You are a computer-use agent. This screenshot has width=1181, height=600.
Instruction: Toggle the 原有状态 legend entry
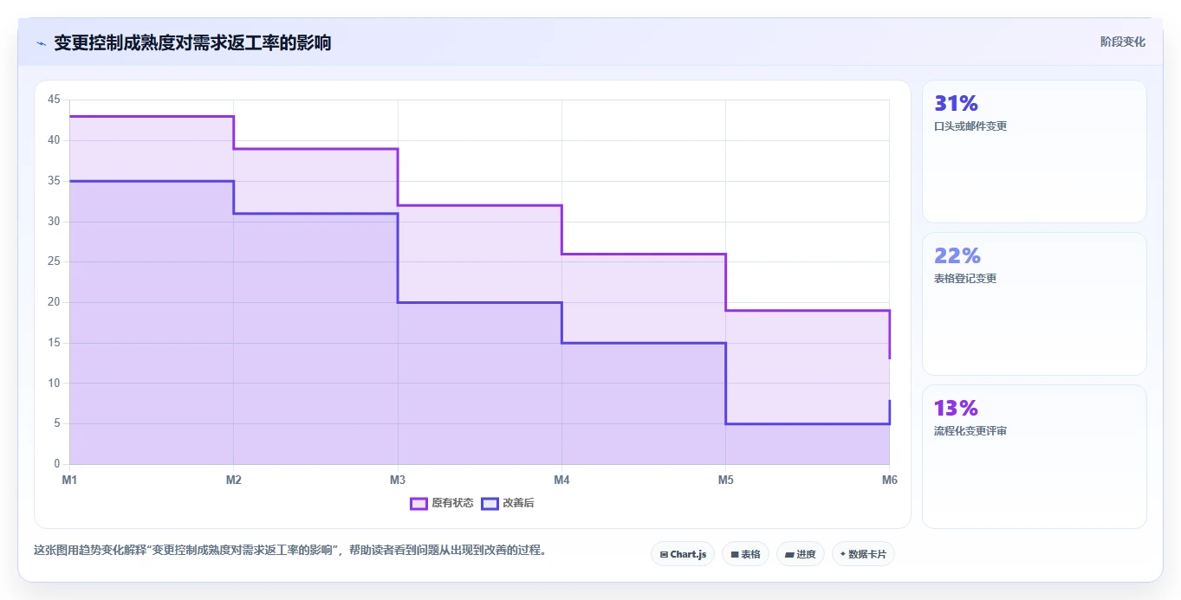click(442, 503)
